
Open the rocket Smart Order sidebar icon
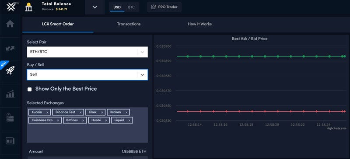(10, 70)
